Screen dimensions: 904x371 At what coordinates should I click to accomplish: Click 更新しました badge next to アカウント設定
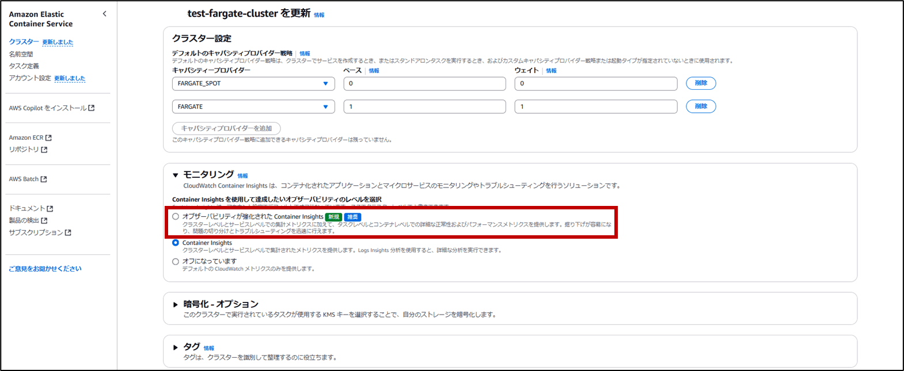coord(70,79)
